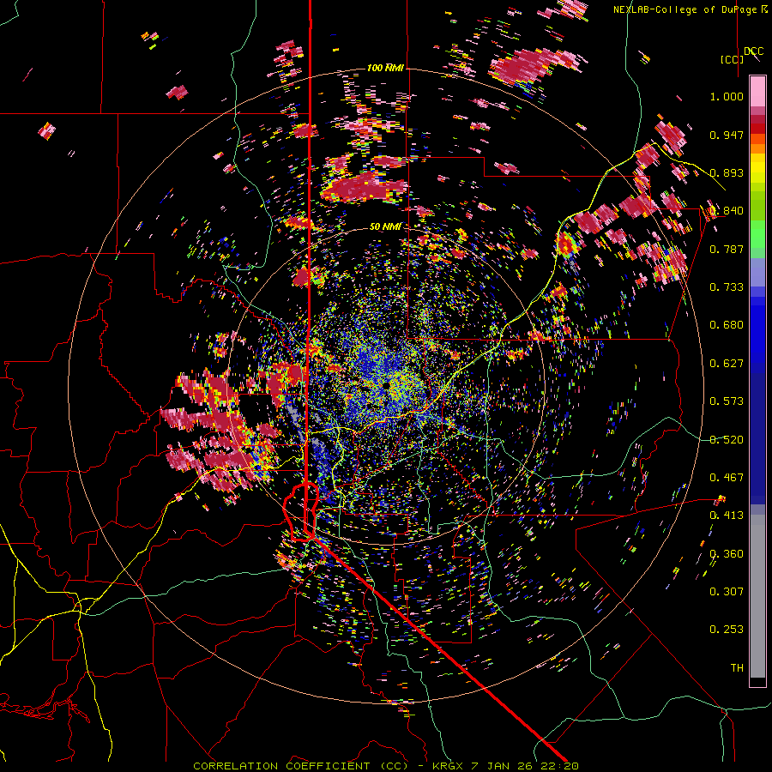Click the 0.627 scale value
Image resolution: width=772 pixels, height=772 pixels.
[x=727, y=364]
